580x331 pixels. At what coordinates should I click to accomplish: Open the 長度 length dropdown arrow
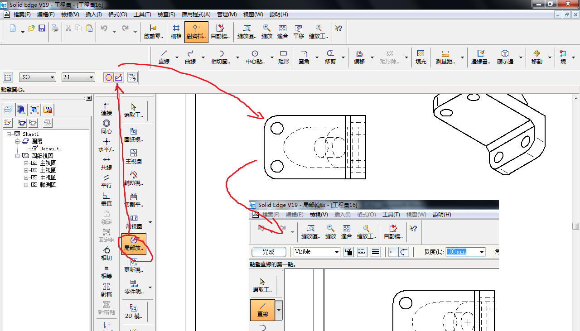click(x=482, y=252)
